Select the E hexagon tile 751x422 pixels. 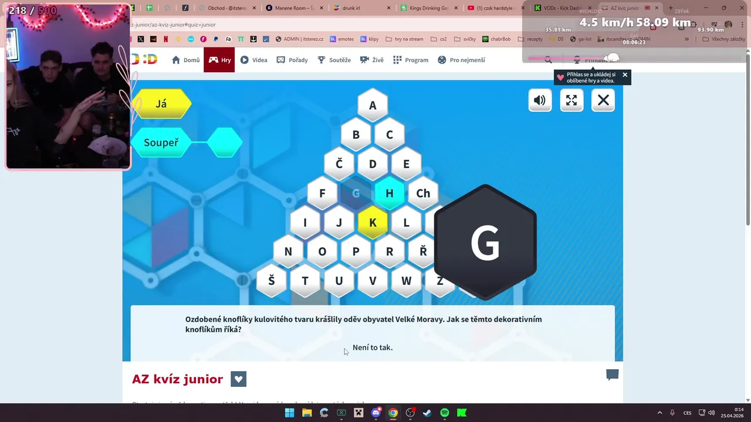[x=406, y=164]
